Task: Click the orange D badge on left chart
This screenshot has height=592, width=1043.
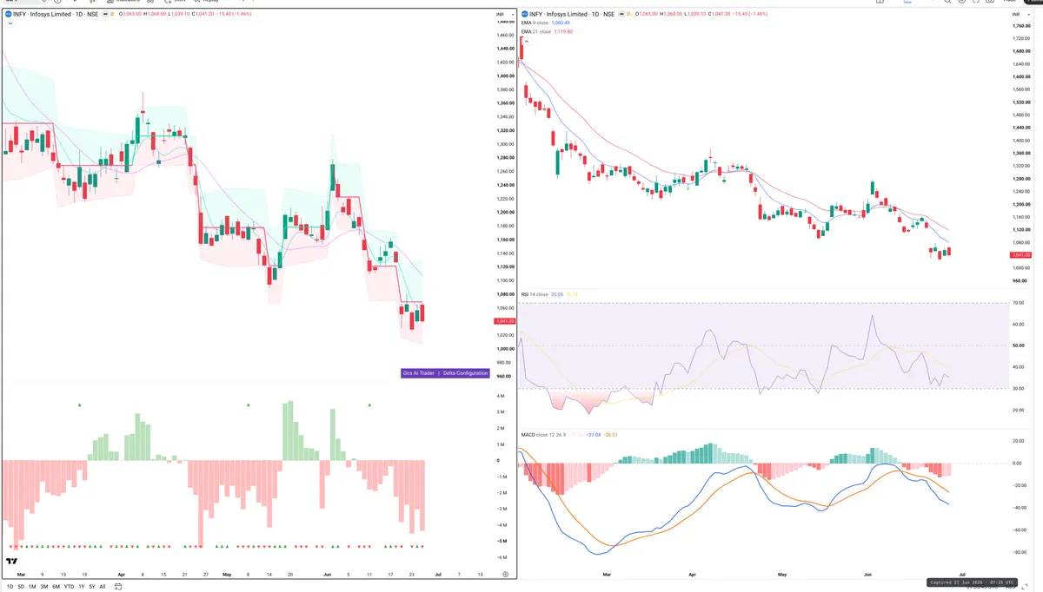Action: [x=112, y=14]
